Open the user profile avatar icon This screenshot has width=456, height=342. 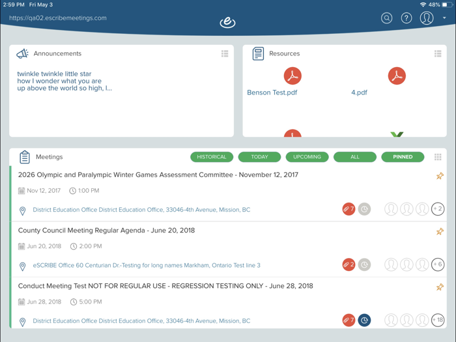tap(427, 18)
